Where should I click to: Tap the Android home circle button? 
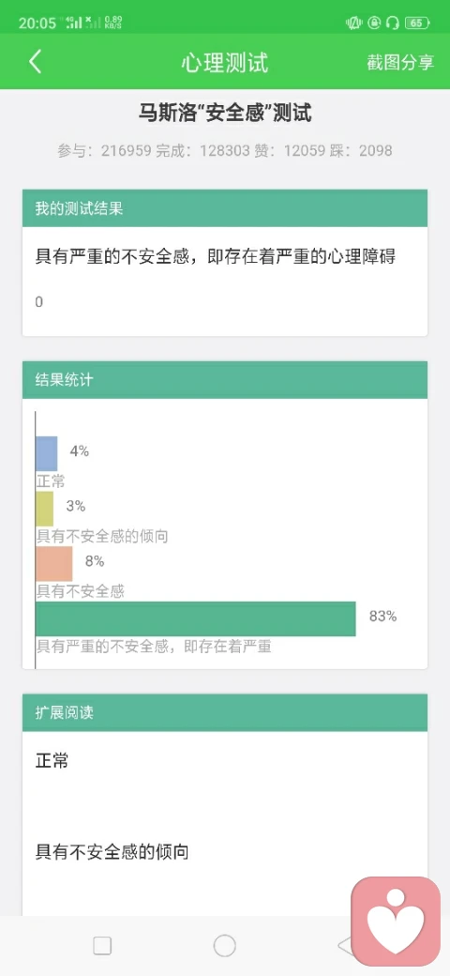point(224,946)
